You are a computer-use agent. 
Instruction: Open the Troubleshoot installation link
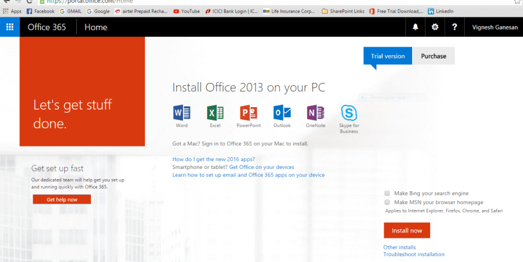413,254
